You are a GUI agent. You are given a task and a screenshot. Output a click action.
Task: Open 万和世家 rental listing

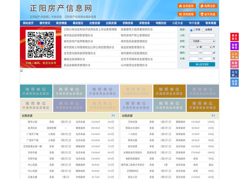[x=132, y=122]
